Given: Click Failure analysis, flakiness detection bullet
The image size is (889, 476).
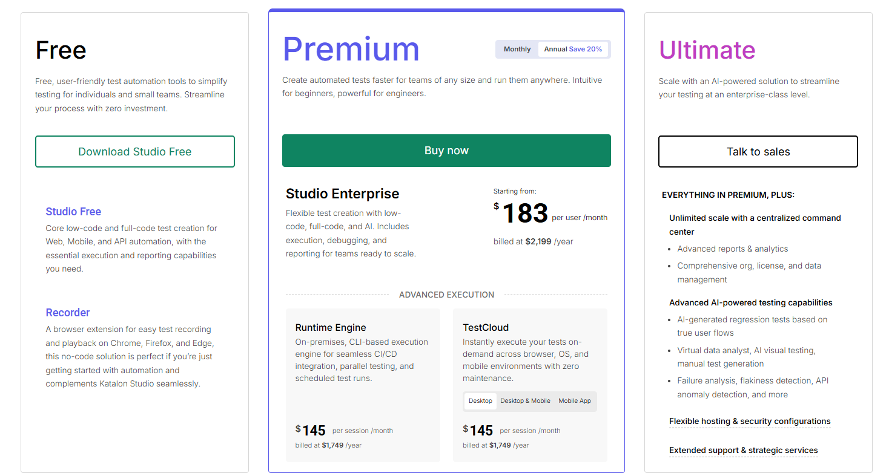Looking at the screenshot, I should 753,388.
